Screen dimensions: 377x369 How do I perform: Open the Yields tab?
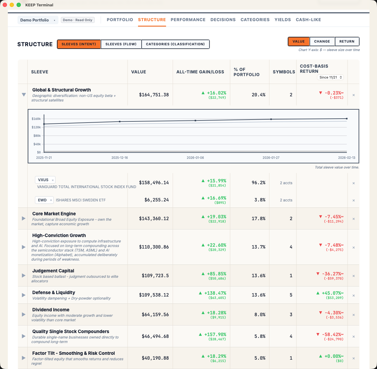click(x=283, y=20)
